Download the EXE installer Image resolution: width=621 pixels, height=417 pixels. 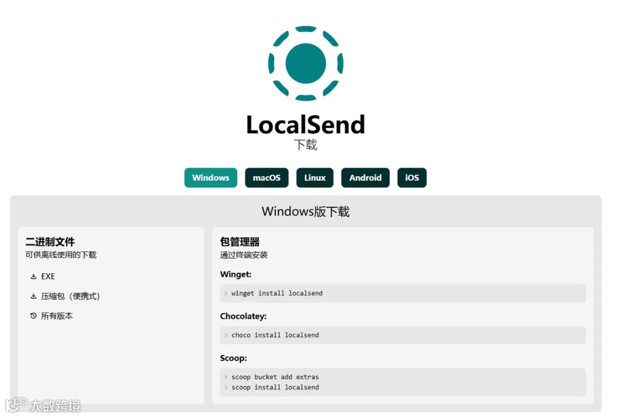coord(48,276)
